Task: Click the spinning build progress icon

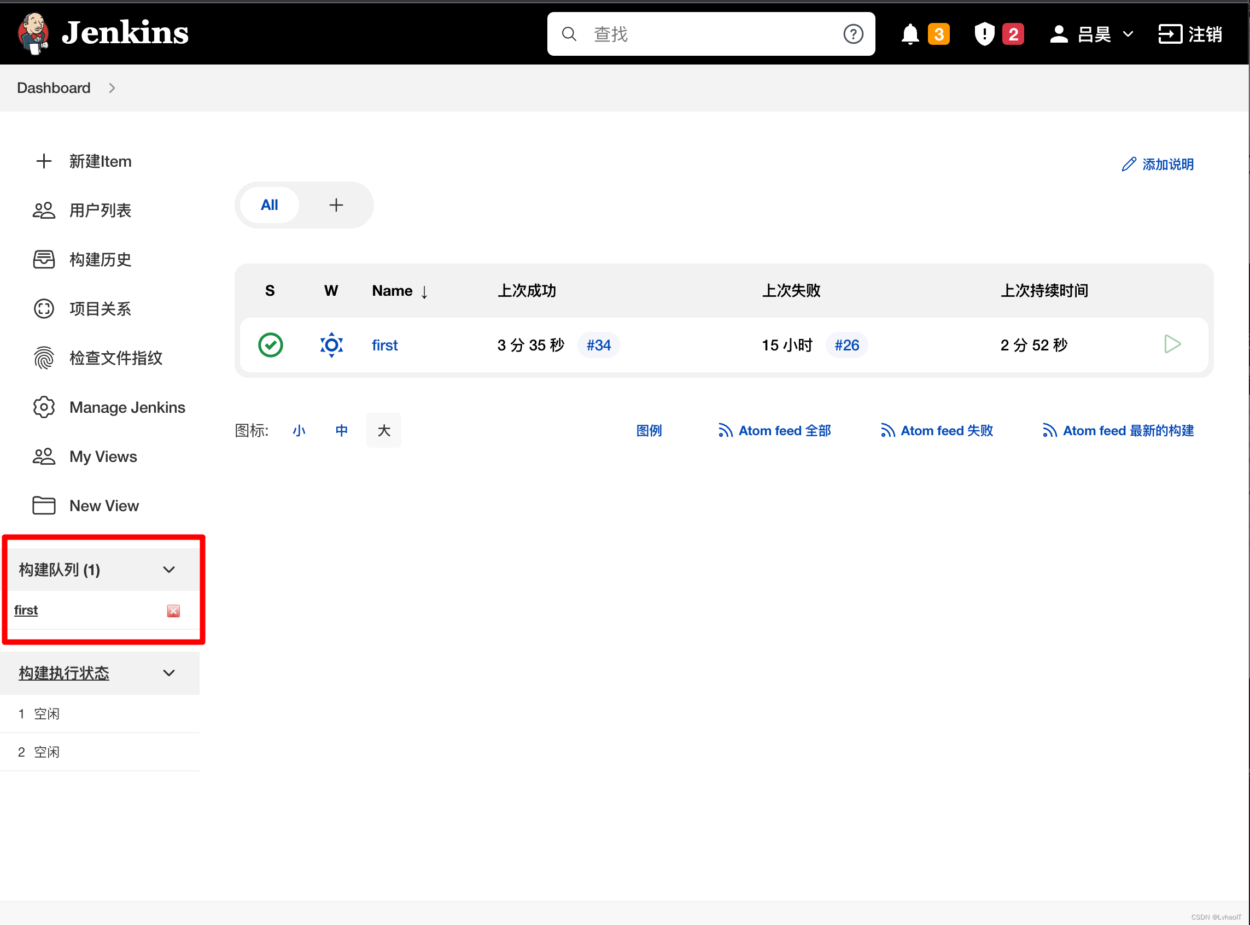Action: [x=331, y=344]
